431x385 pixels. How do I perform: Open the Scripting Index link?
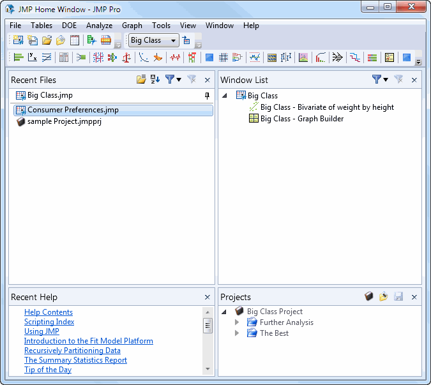49,322
